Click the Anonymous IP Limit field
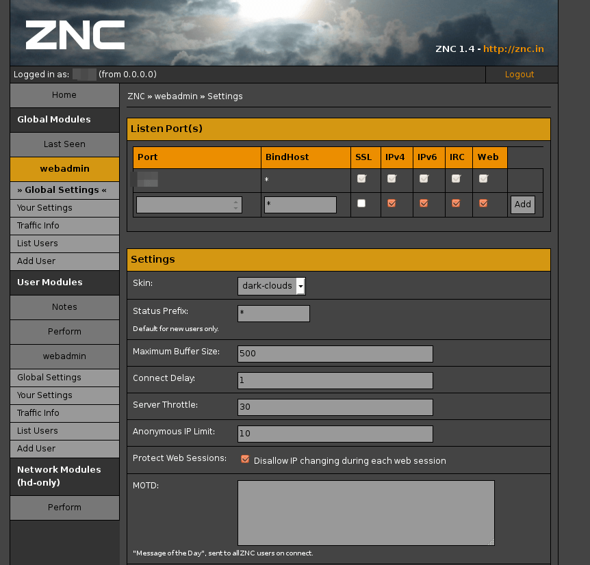This screenshot has height=565, width=590. 335,434
